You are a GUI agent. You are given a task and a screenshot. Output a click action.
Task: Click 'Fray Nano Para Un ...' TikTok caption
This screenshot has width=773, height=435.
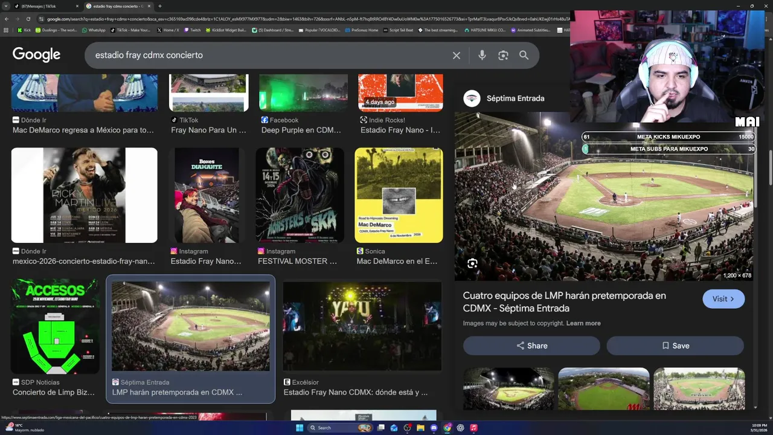click(x=208, y=130)
